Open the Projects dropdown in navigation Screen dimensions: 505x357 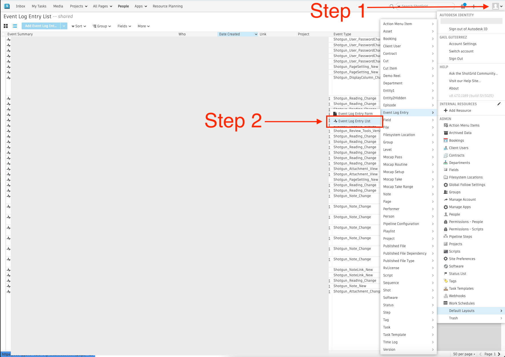[x=79, y=6]
